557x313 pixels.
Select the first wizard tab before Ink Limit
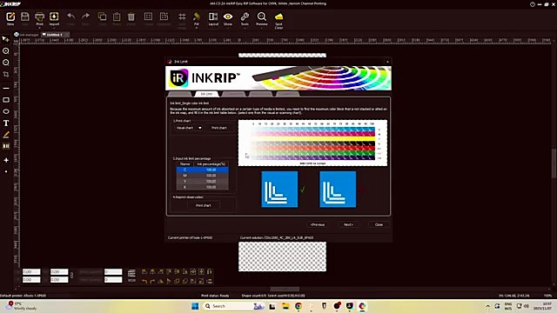click(x=180, y=94)
